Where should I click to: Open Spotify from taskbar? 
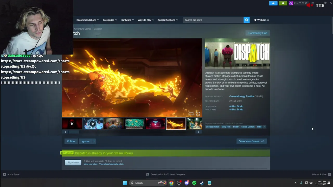[x=194, y=183]
